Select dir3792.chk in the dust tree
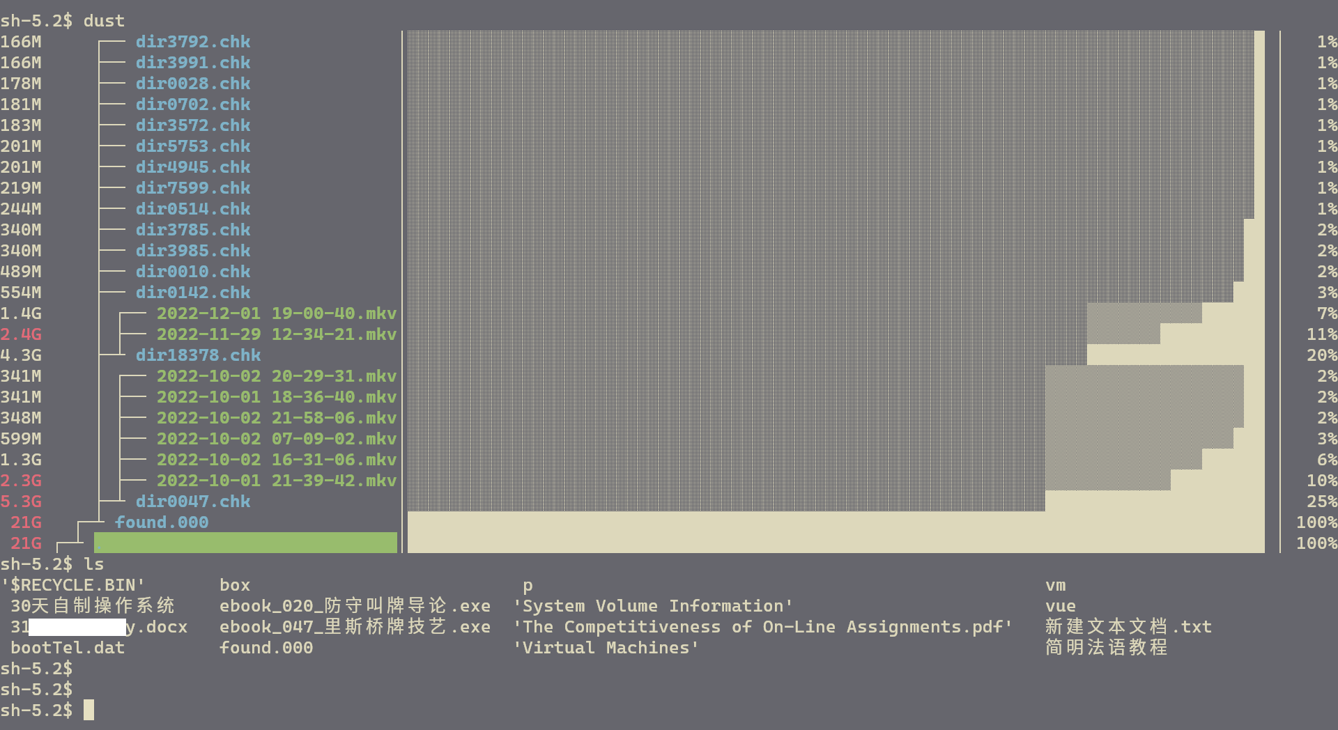 (193, 42)
